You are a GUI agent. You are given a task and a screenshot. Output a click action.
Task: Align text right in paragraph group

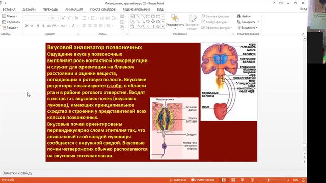point(95,26)
